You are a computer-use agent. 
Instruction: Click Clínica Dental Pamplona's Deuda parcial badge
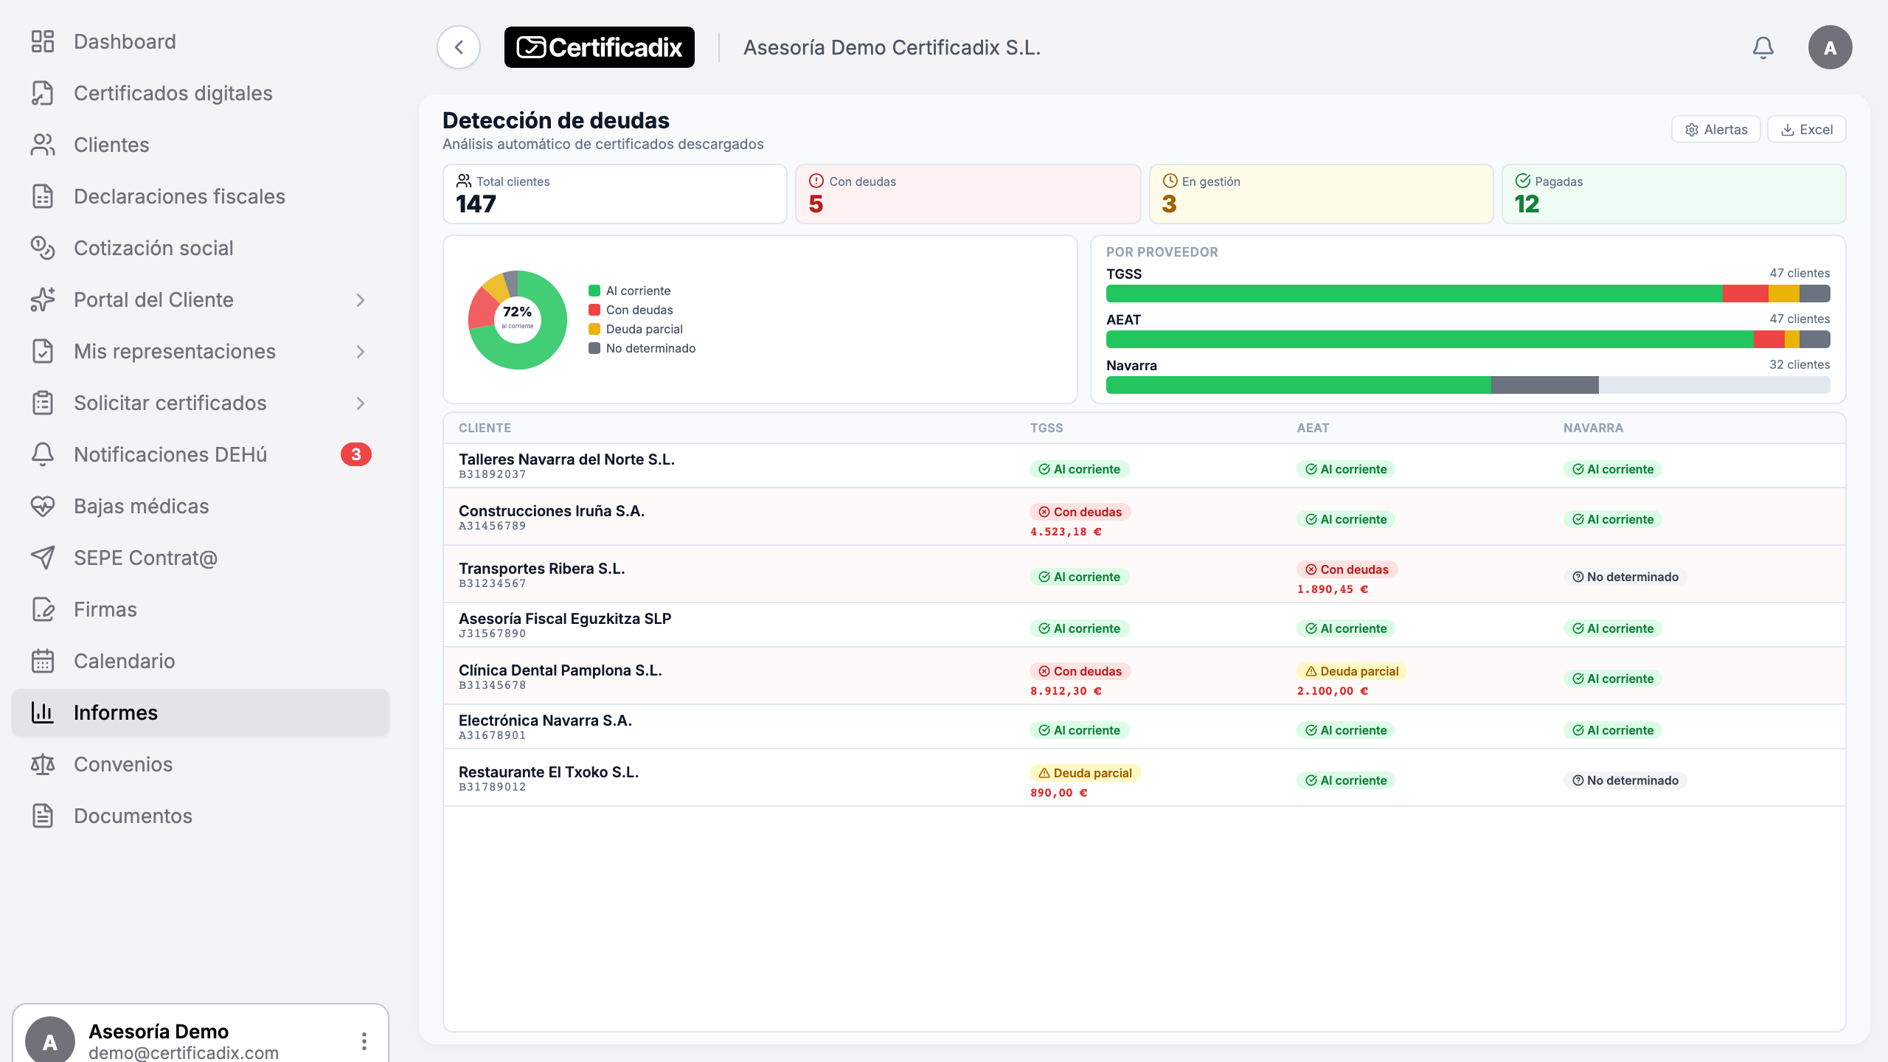(1352, 671)
